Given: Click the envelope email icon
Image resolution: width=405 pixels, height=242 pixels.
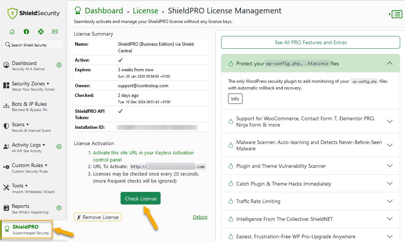Looking at the screenshot, I should pos(55,32).
